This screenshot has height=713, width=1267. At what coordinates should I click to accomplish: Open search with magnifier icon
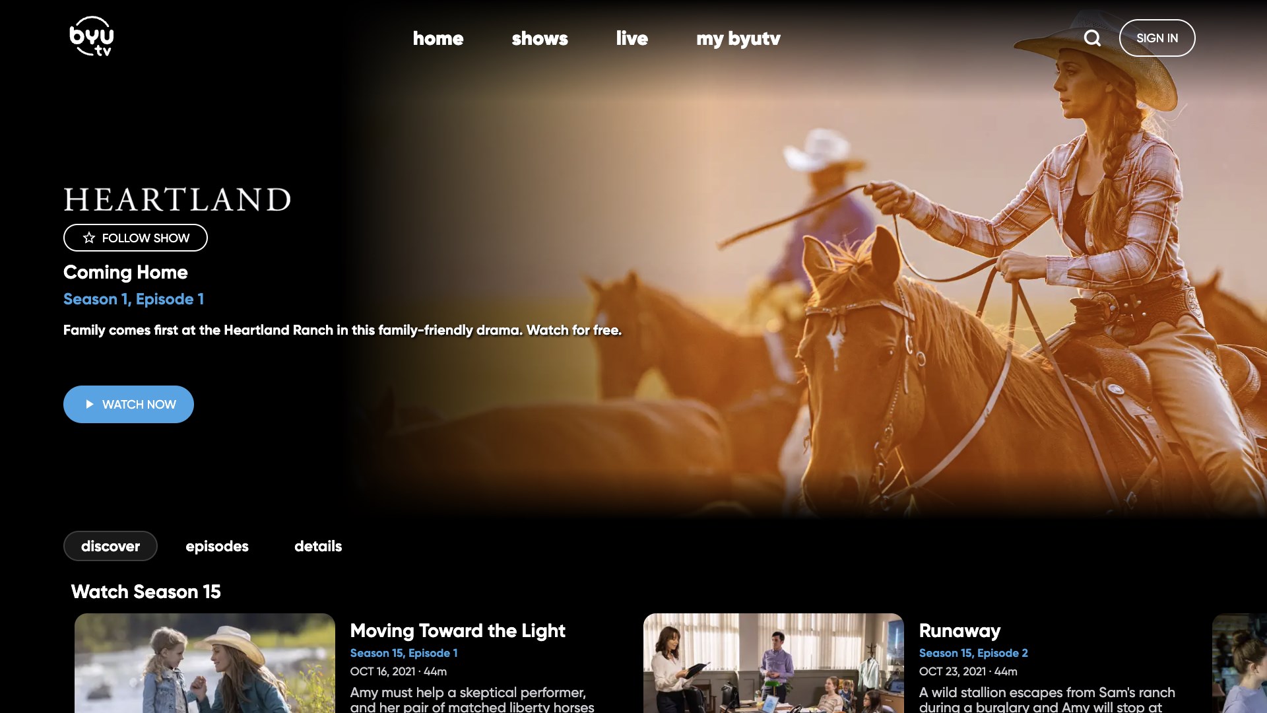pyautogui.click(x=1092, y=38)
